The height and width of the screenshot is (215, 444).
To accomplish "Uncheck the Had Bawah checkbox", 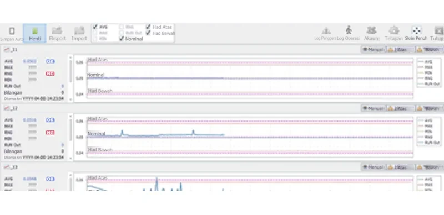I will [148, 33].
